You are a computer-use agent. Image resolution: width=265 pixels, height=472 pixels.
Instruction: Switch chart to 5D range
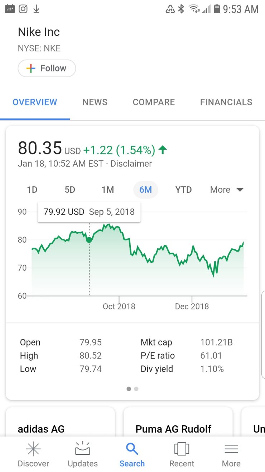coord(70,190)
